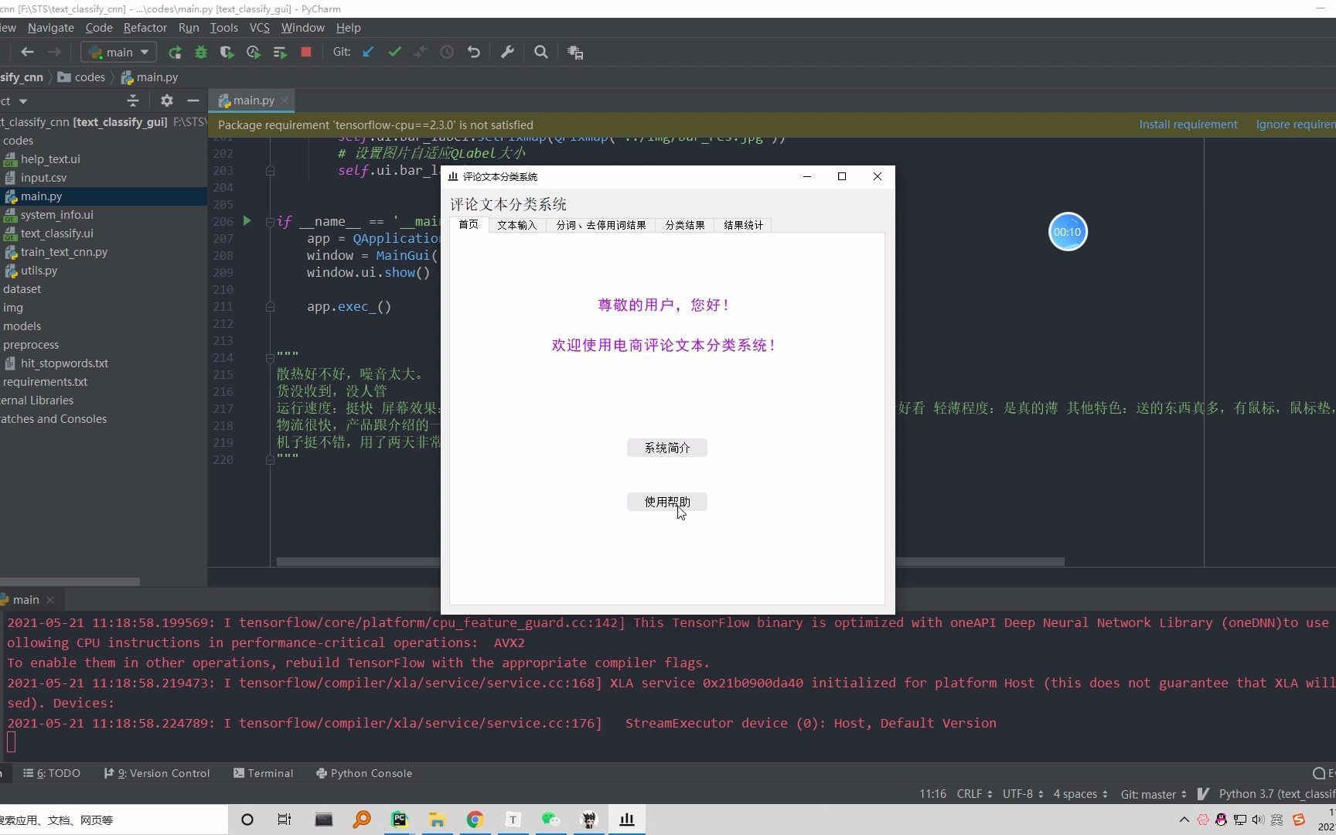Select train_text_cnn.py in project tree
The width and height of the screenshot is (1336, 835).
coord(64,252)
